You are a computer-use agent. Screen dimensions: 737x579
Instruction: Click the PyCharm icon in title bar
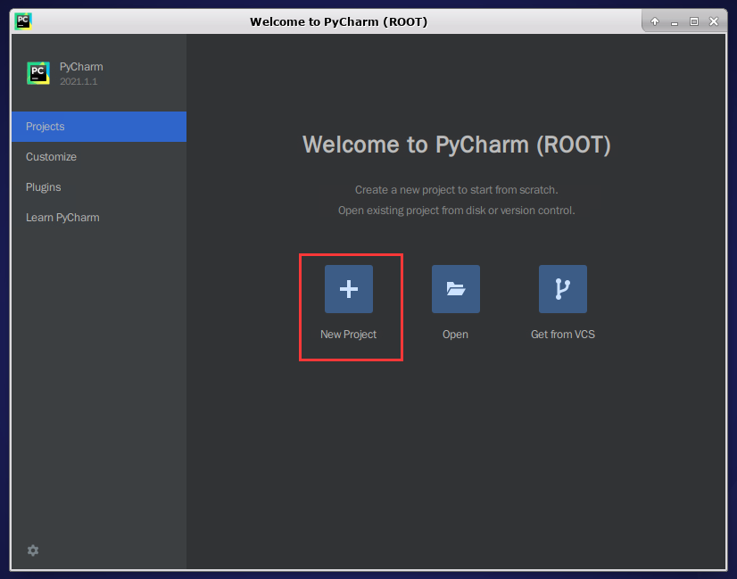click(x=23, y=21)
